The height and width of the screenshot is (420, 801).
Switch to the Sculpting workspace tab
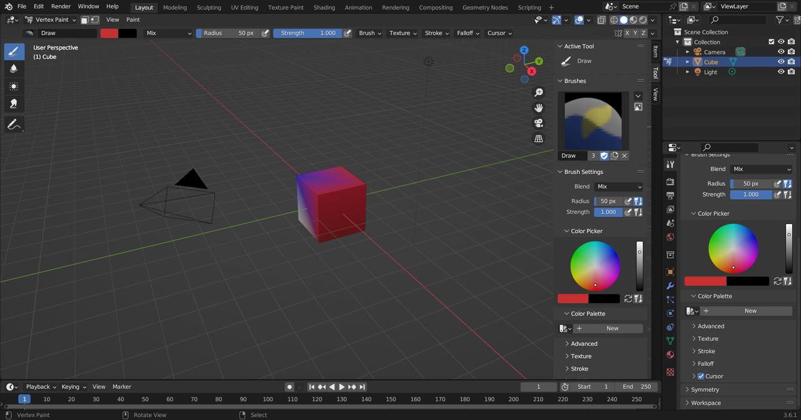click(x=208, y=8)
